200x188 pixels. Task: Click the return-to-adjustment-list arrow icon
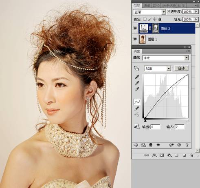click(136, 145)
